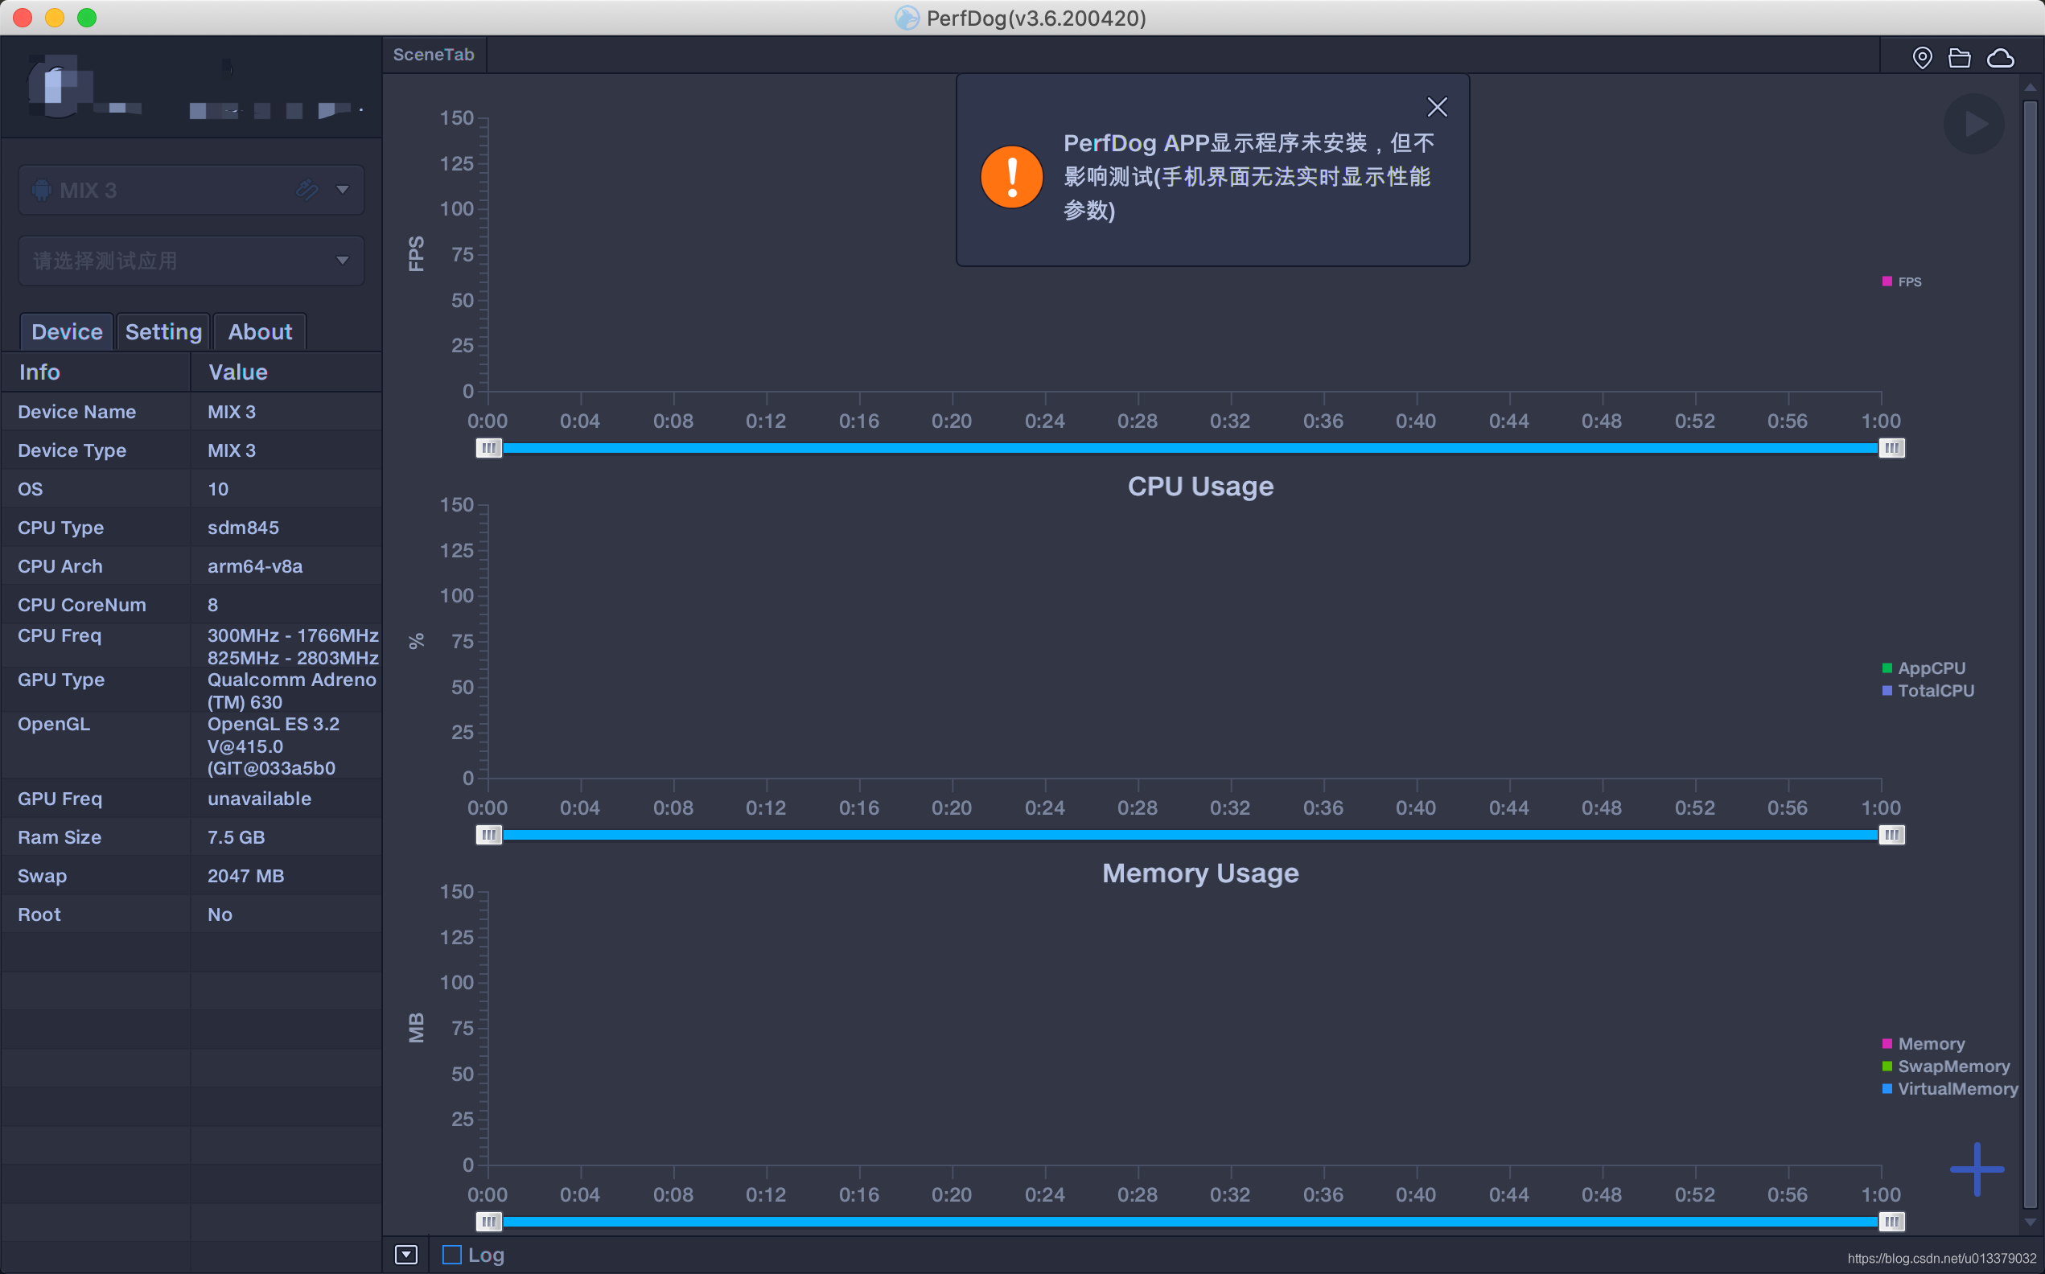Screen dimensions: 2045x1274
Task: Toggle TotalCPU legend entry
Action: pos(1928,691)
